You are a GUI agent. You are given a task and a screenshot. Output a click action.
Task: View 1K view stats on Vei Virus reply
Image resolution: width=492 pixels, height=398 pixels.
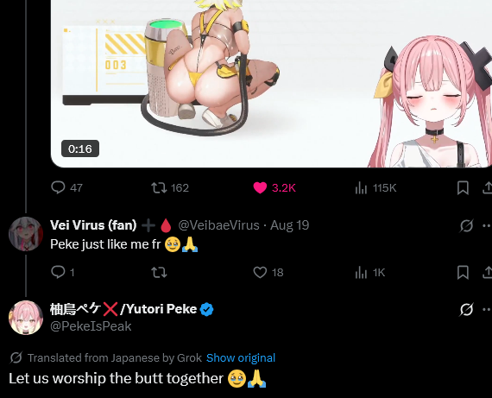(x=370, y=273)
